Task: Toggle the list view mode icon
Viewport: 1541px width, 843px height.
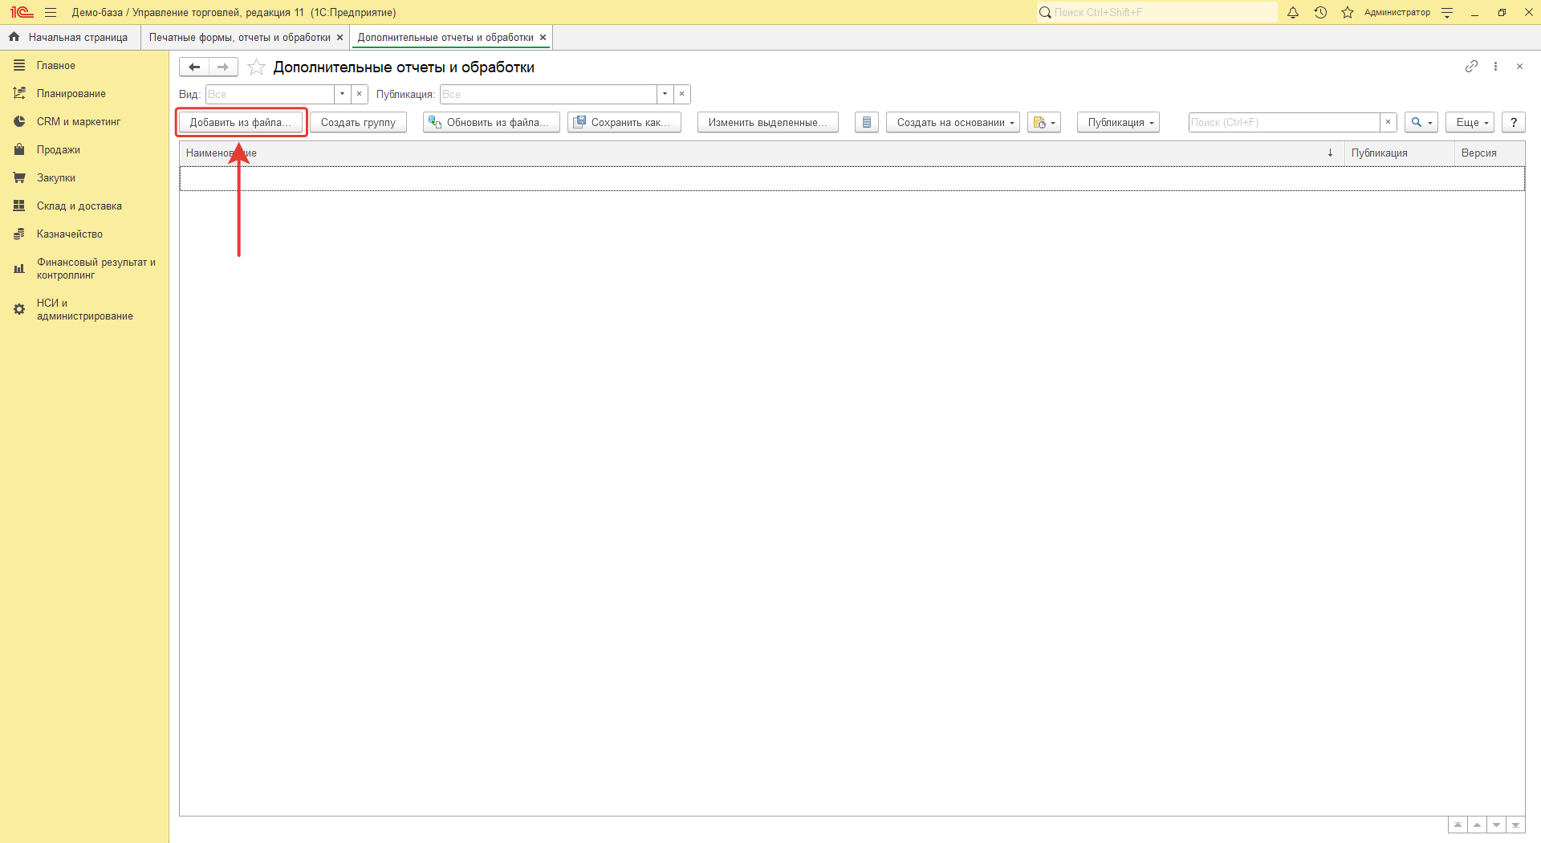Action: click(x=866, y=123)
